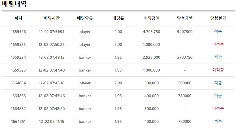Select the bet time 12-02 07:45:16
Screen dimensions: 236x130
coord(52,83)
